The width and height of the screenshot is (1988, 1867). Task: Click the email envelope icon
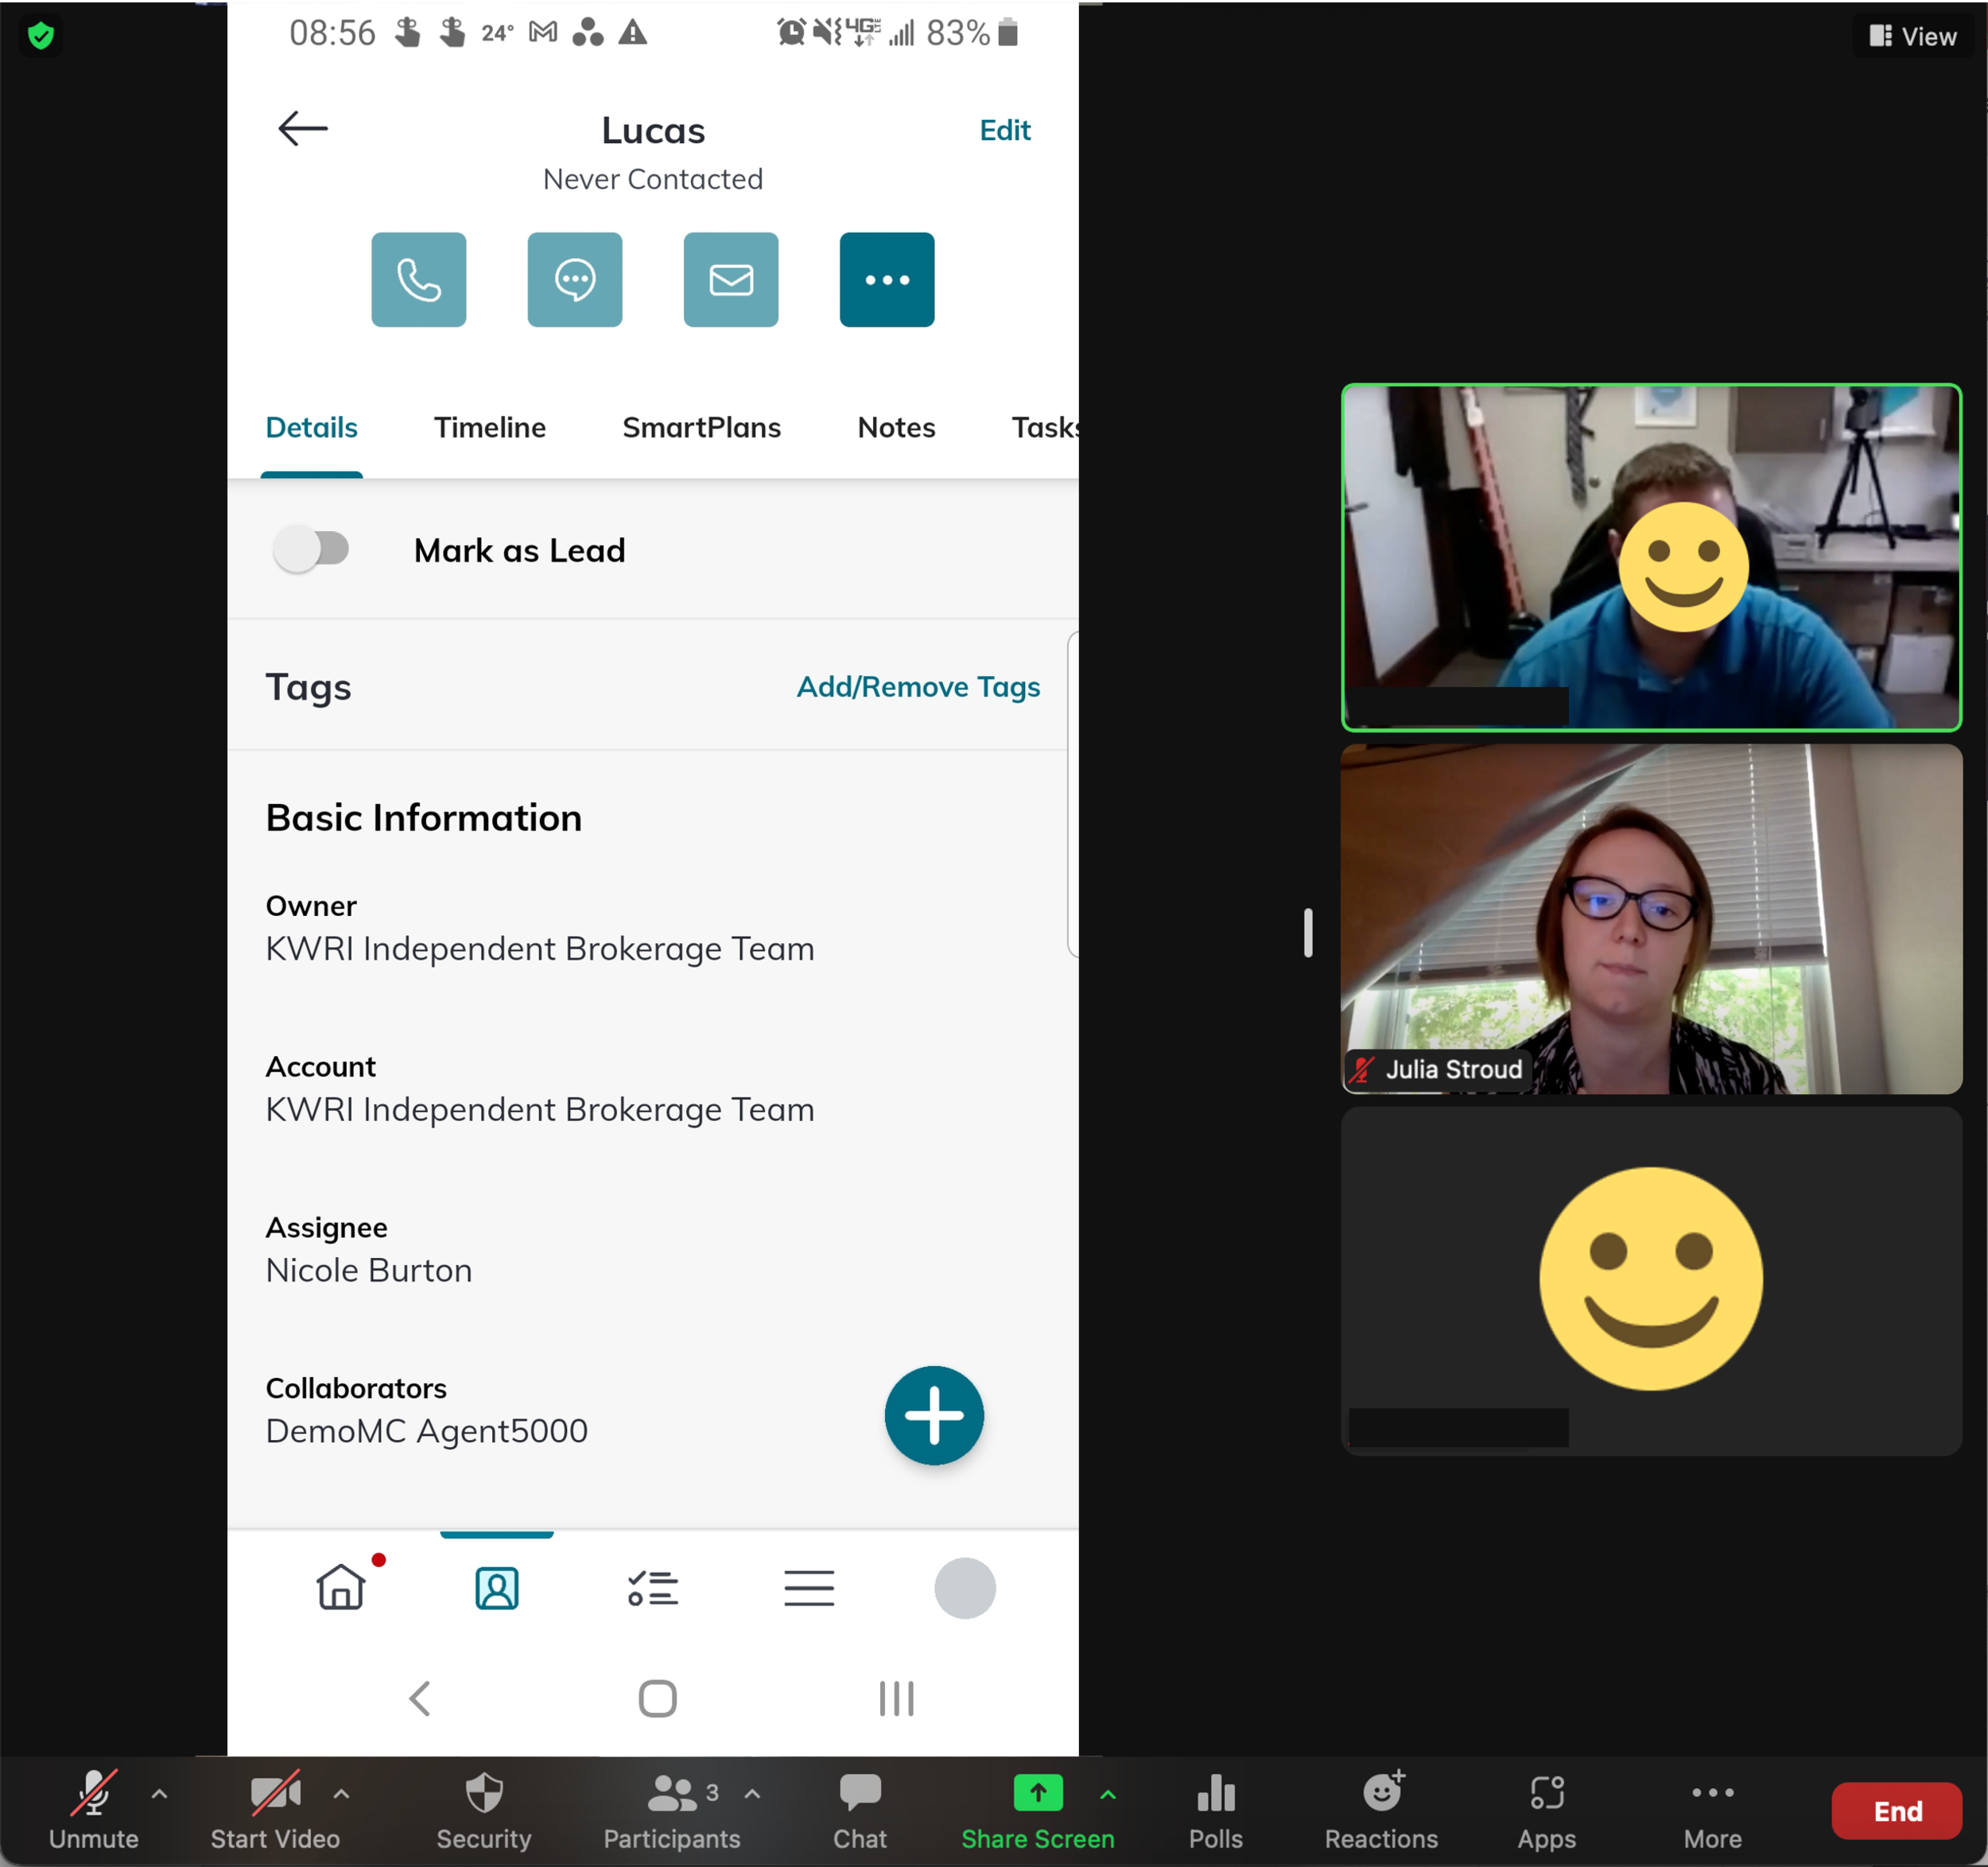click(x=730, y=280)
